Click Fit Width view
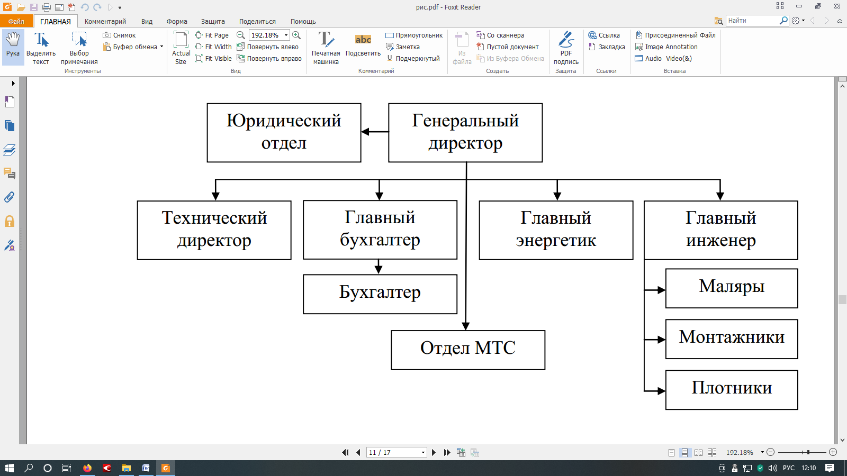The height and width of the screenshot is (476, 847). (213, 47)
